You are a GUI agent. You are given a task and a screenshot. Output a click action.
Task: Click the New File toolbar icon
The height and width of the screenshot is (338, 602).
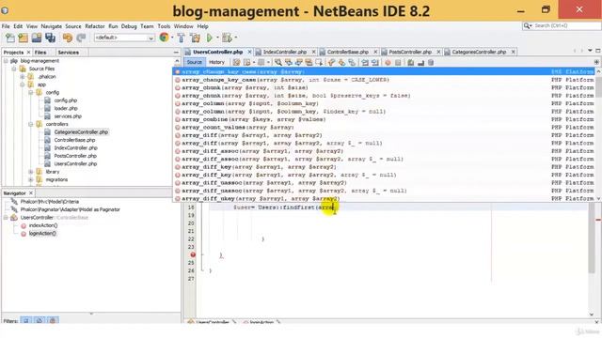pos(10,38)
